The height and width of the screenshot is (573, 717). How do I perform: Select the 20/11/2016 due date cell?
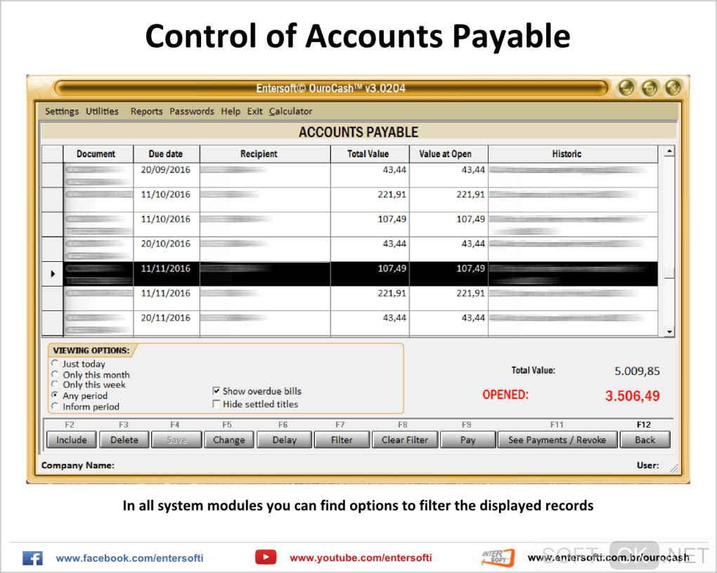point(167,323)
